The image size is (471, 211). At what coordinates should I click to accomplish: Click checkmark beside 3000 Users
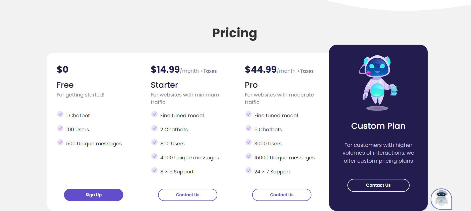tap(248, 142)
